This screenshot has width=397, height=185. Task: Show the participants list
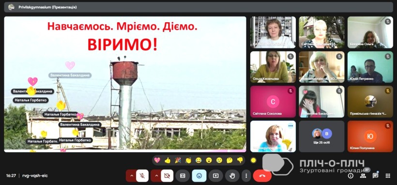(x=363, y=176)
